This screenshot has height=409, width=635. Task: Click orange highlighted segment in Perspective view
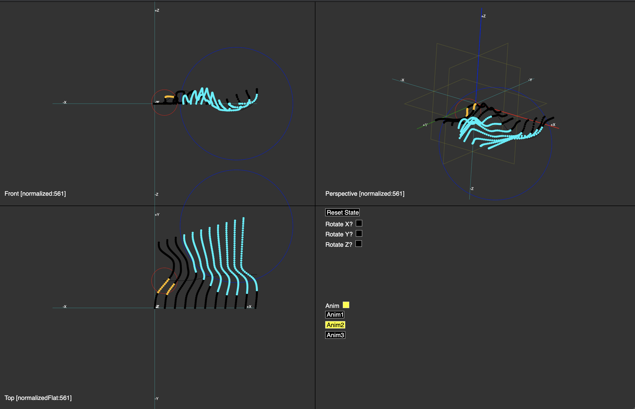click(471, 110)
